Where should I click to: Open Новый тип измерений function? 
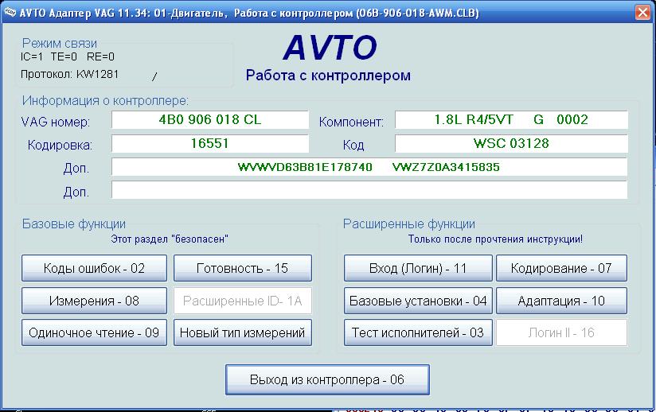(243, 332)
